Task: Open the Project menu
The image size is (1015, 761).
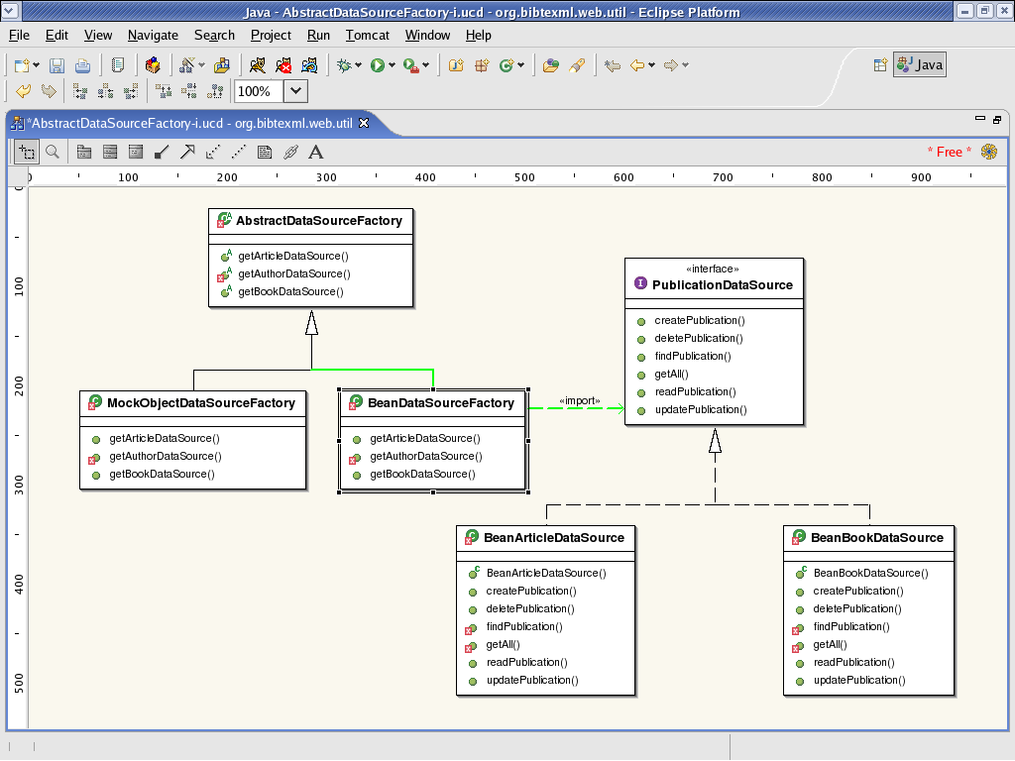Action: coord(271,36)
